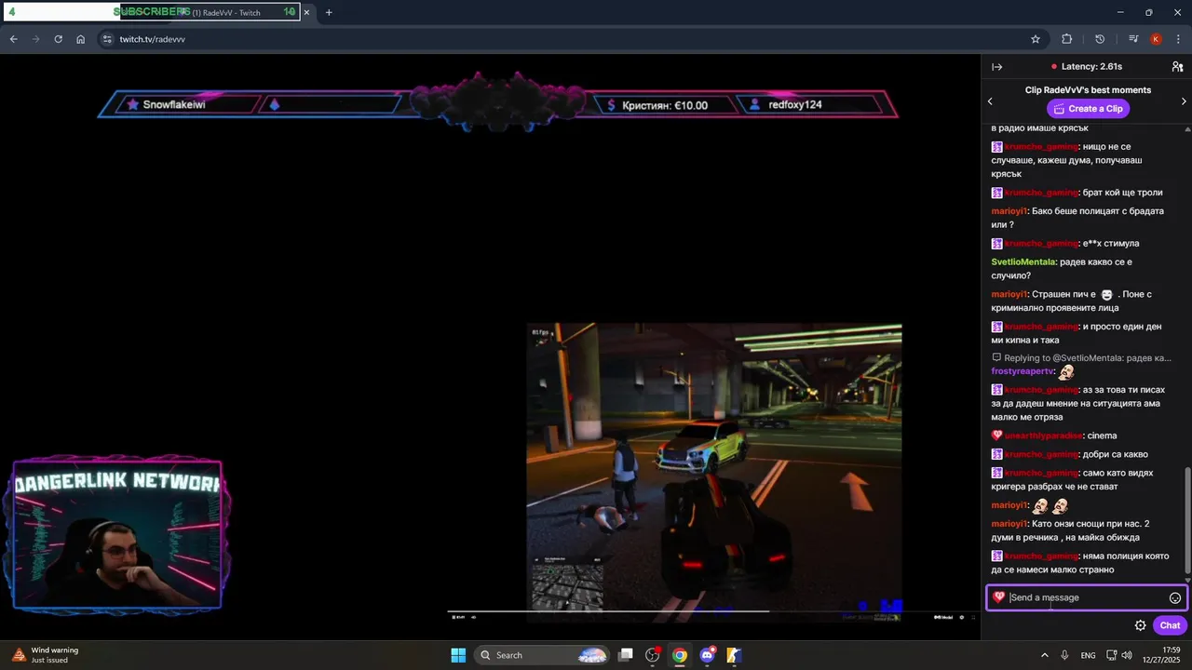Click the Кристиян €10.00 donation label
1192x670 pixels.
point(665,105)
